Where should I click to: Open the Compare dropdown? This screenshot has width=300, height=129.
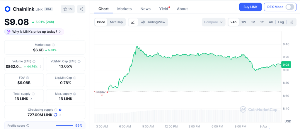pos(213,22)
